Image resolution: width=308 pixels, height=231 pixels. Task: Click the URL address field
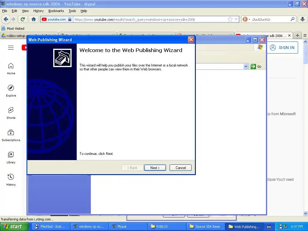150,20
